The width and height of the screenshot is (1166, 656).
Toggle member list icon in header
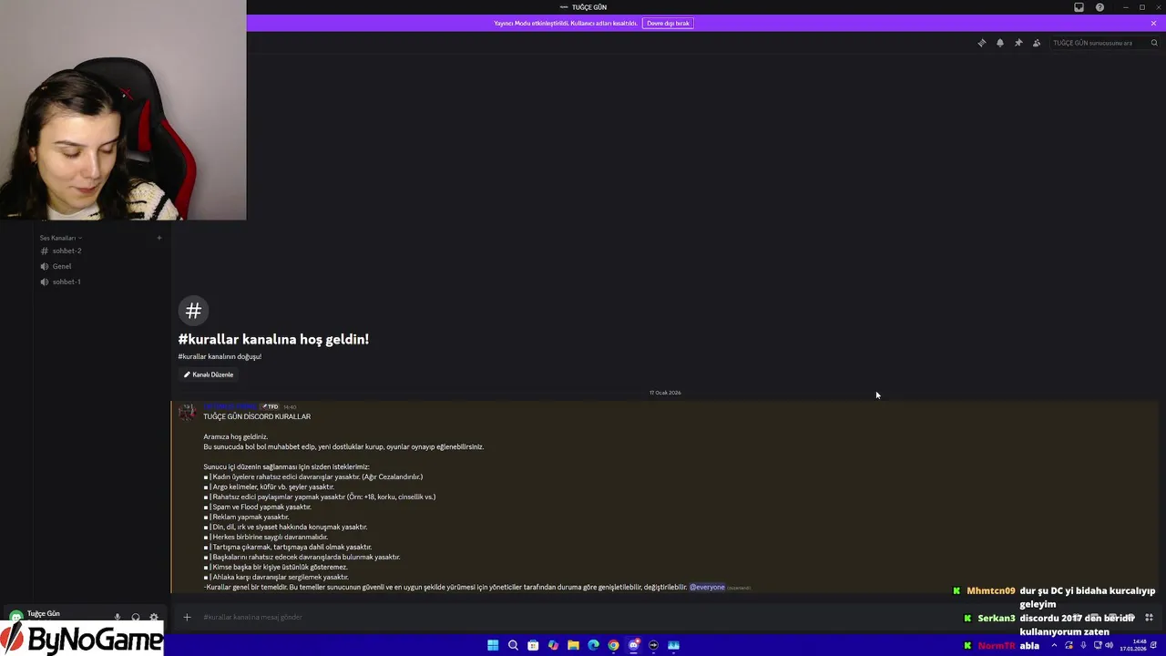tap(1037, 43)
